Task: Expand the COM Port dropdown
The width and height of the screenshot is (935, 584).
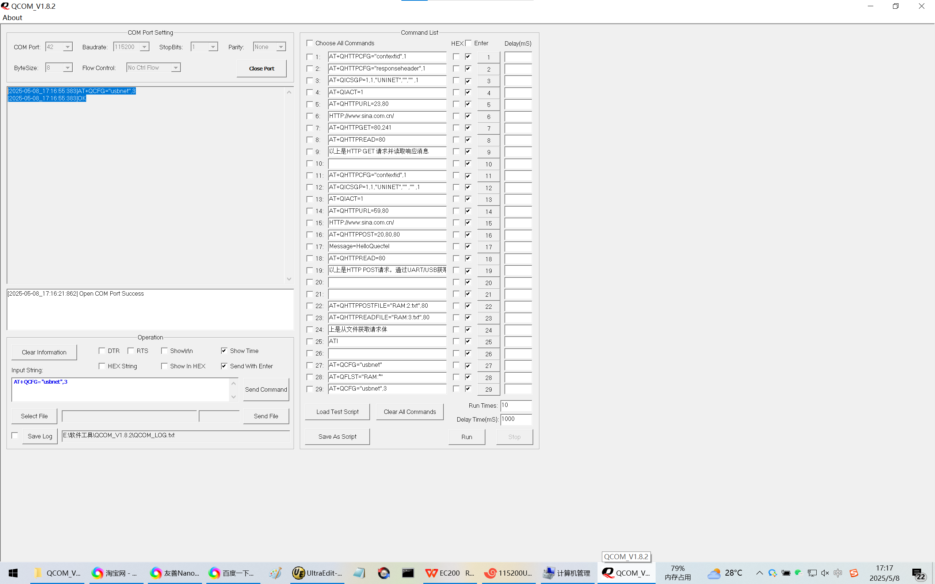Action: (x=68, y=47)
